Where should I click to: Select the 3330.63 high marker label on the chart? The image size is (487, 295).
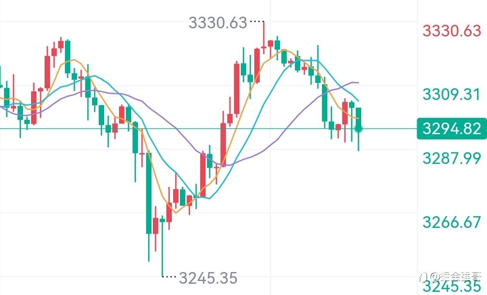218,22
